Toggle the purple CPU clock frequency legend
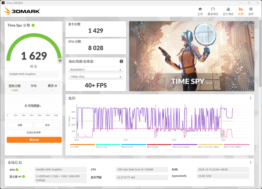Screen dimensions: 262x189 point(185,146)
